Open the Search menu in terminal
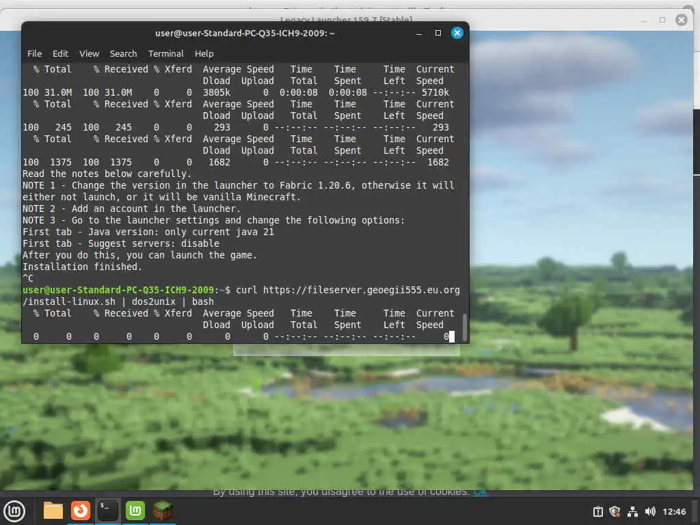Image resolution: width=700 pixels, height=525 pixels. pos(123,53)
